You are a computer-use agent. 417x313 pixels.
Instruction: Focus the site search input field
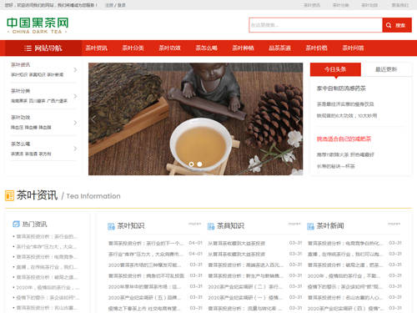point(315,25)
